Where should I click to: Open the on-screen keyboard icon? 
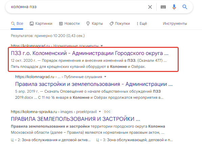pyautogui.click(x=163, y=7)
